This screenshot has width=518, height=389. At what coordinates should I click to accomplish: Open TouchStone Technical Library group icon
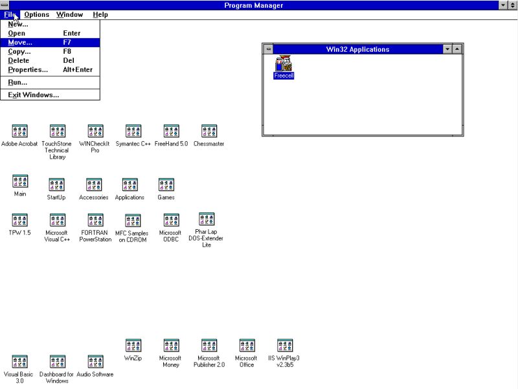point(58,131)
